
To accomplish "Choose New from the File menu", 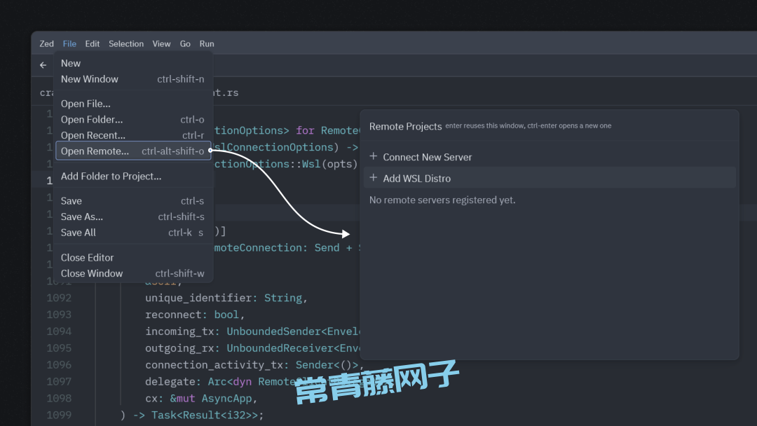I will click(71, 63).
